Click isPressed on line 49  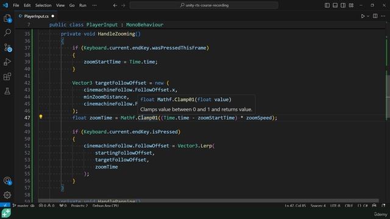click(165, 132)
